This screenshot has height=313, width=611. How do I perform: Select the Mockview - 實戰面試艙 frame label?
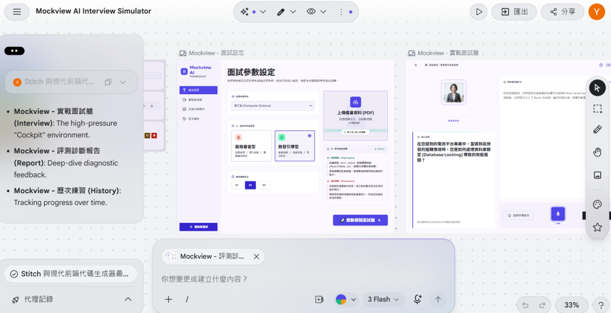449,53
